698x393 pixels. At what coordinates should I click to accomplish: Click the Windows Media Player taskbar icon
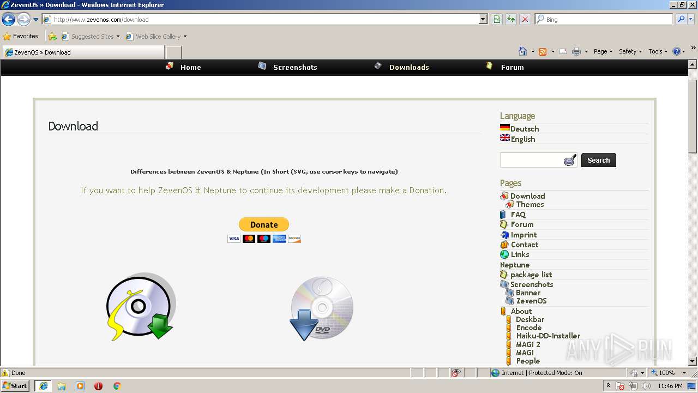(80, 386)
